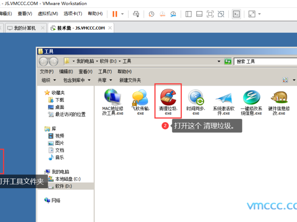Open the 文档 library
Viewport: 297px width, 222px height.
point(57,150)
